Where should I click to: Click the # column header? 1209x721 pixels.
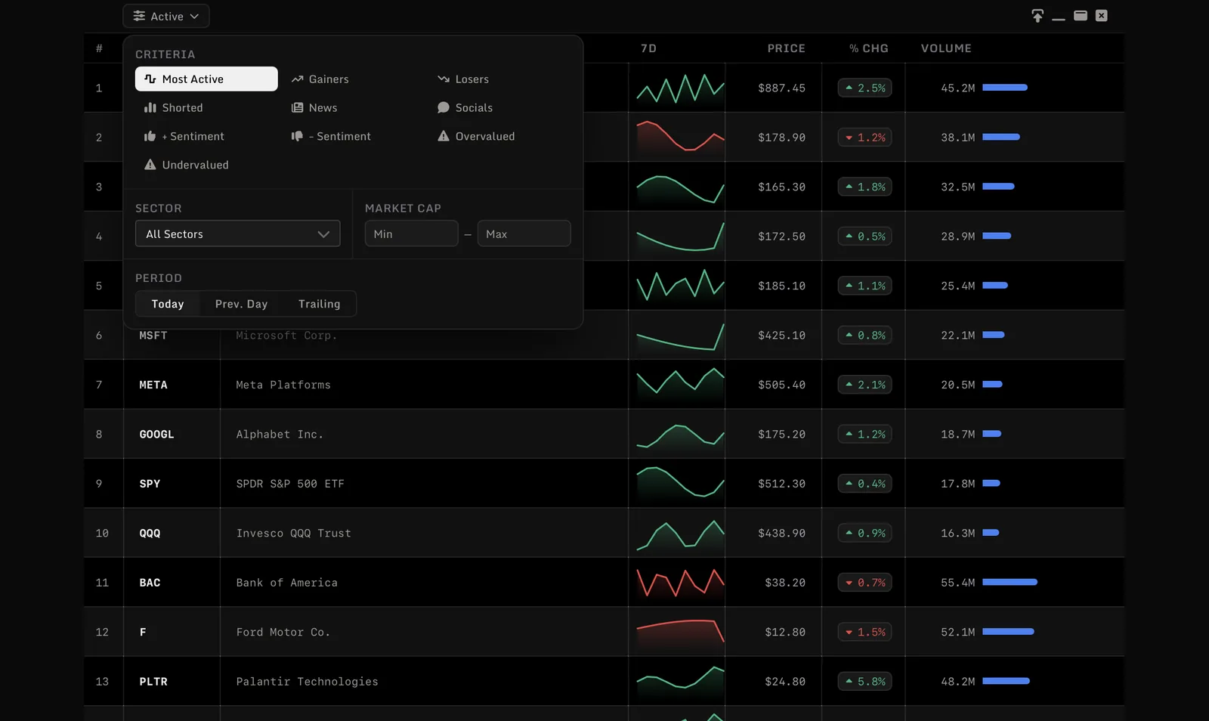click(x=99, y=48)
